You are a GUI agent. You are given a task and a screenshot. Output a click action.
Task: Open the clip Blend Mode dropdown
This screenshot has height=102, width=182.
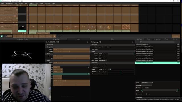(103, 60)
